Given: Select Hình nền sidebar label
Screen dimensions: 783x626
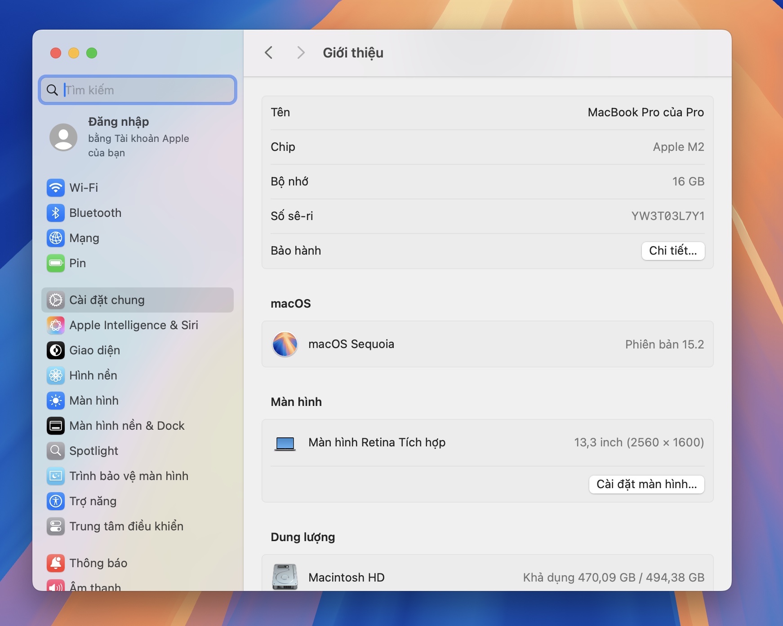Looking at the screenshot, I should click(x=93, y=375).
